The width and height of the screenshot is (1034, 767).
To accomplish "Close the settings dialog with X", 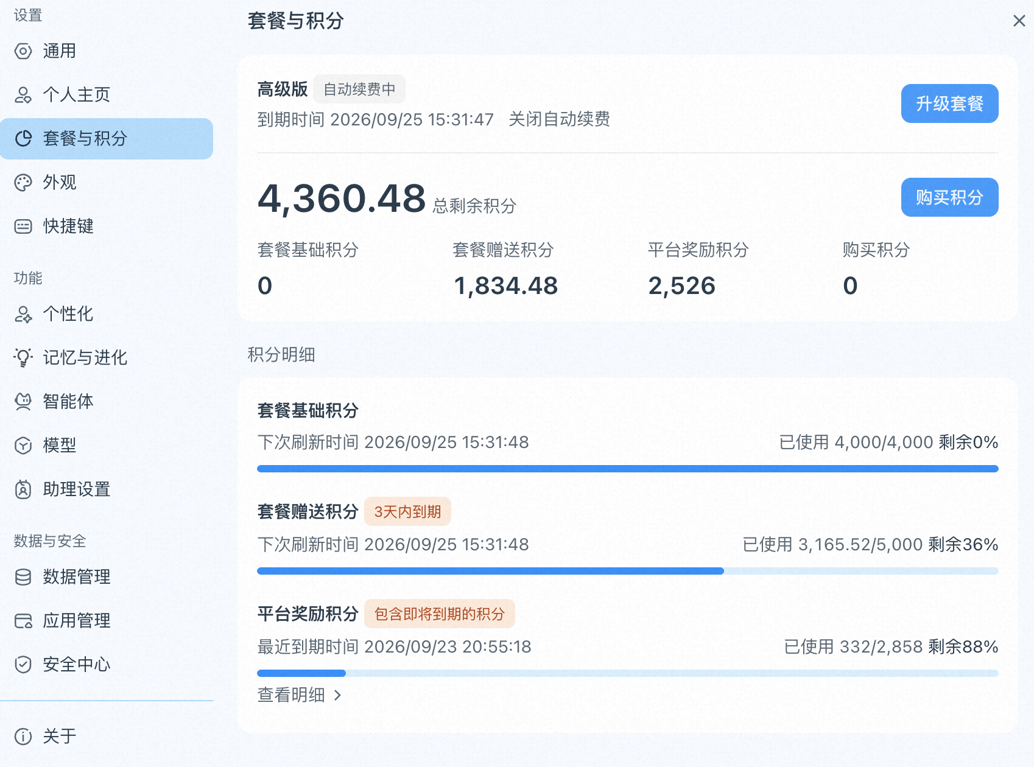I will point(1019,21).
